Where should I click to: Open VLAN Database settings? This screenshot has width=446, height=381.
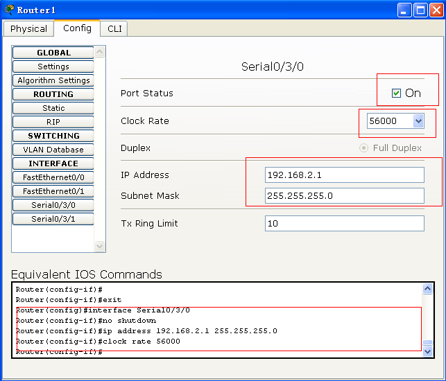pos(53,150)
